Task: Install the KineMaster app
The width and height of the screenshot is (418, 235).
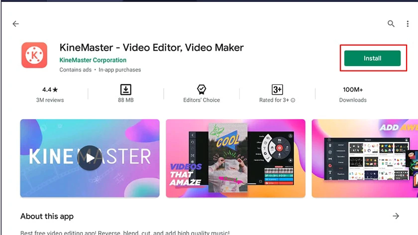Action: click(x=372, y=58)
